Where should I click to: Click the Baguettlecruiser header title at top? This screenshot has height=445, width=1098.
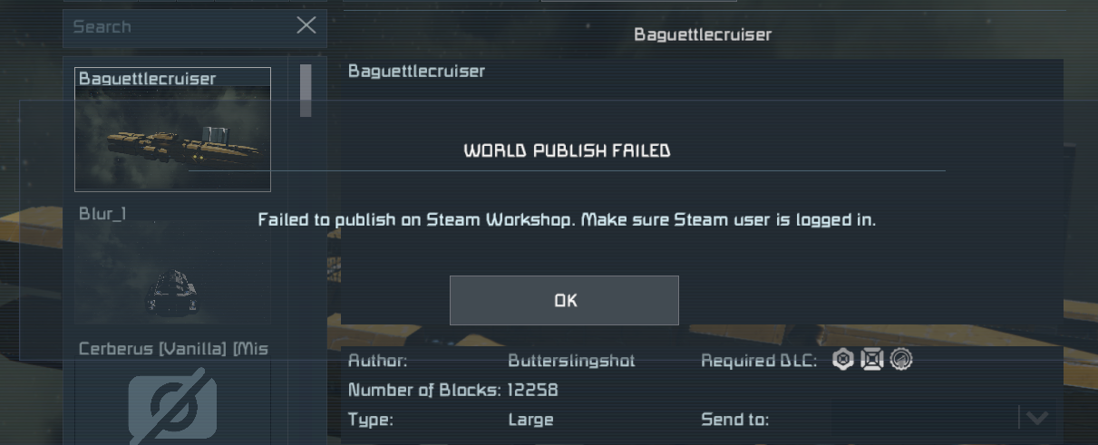(x=703, y=34)
